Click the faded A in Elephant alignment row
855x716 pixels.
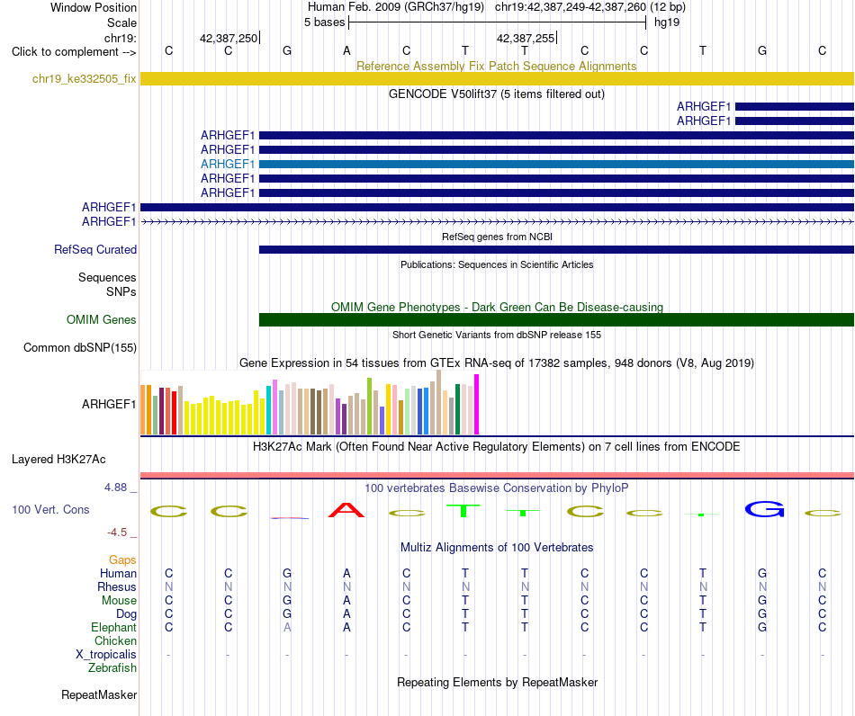point(287,627)
